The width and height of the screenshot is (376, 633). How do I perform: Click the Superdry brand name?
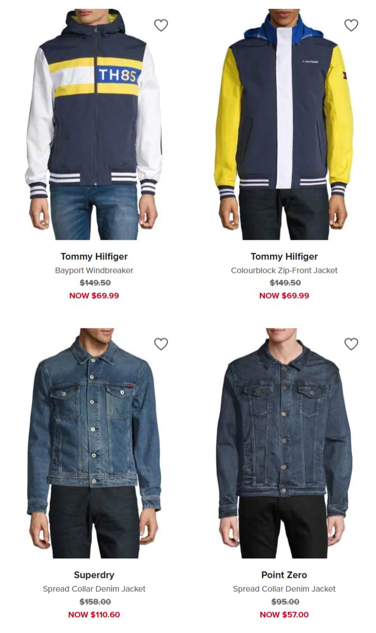(94, 575)
